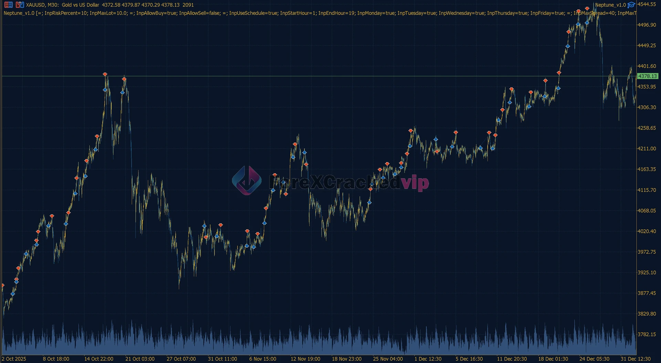Select the red arrow atop the 12 Nov peak

(295, 145)
